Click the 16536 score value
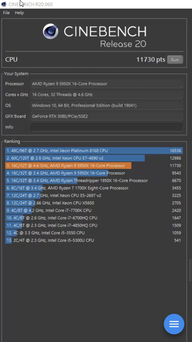192x342 pixels. tap(175, 151)
